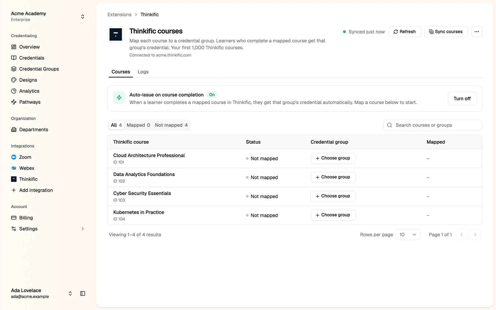Screen dimensions: 496x310
Task: Filter by Mapped courses
Action: coord(138,125)
